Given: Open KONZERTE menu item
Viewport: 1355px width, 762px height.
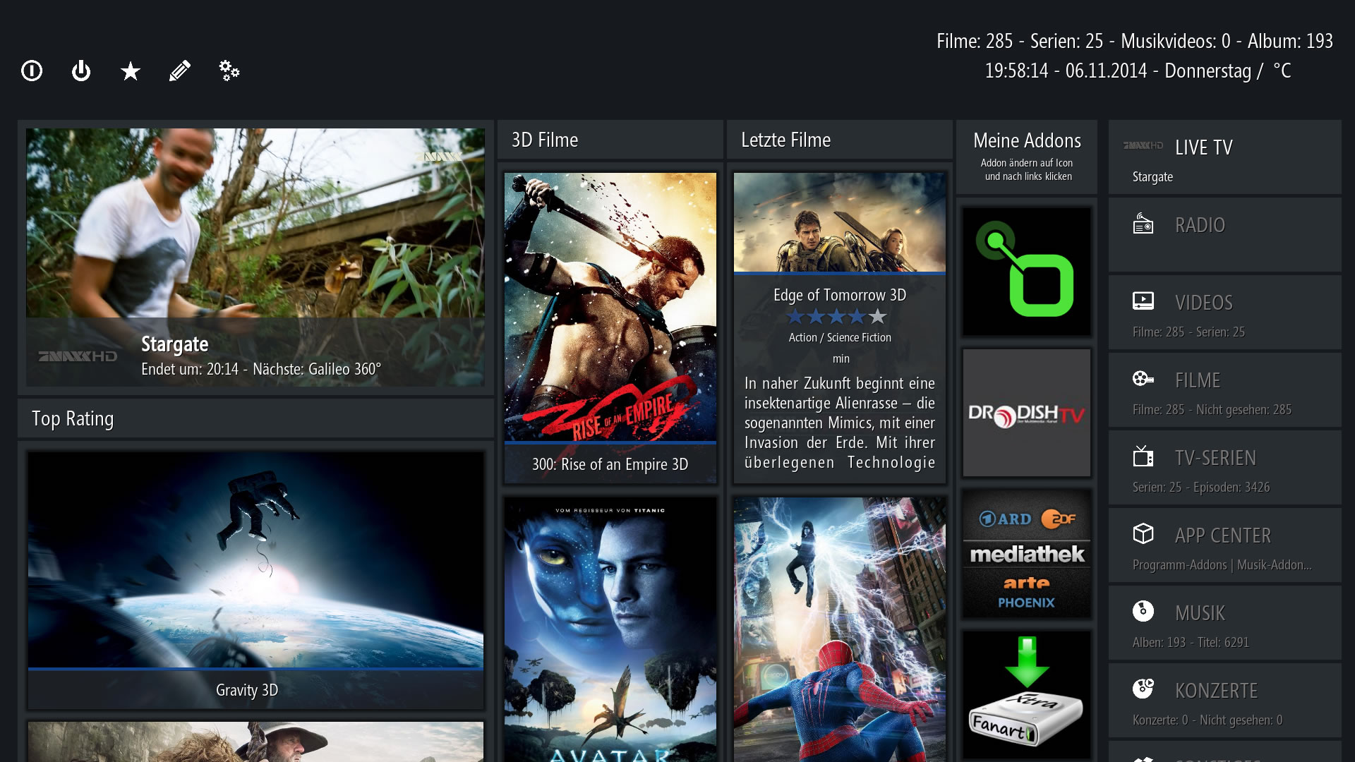Looking at the screenshot, I should (1225, 701).
